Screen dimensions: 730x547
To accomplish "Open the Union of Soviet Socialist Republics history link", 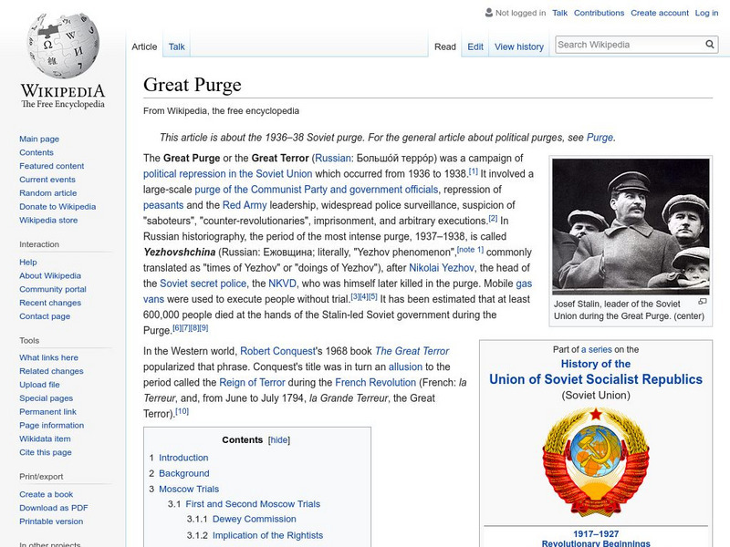I will 598,378.
